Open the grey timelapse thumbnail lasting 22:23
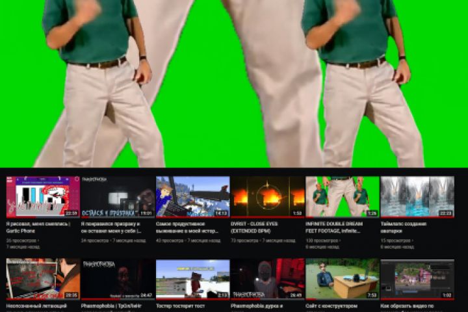The height and width of the screenshot is (312, 468). click(x=417, y=196)
